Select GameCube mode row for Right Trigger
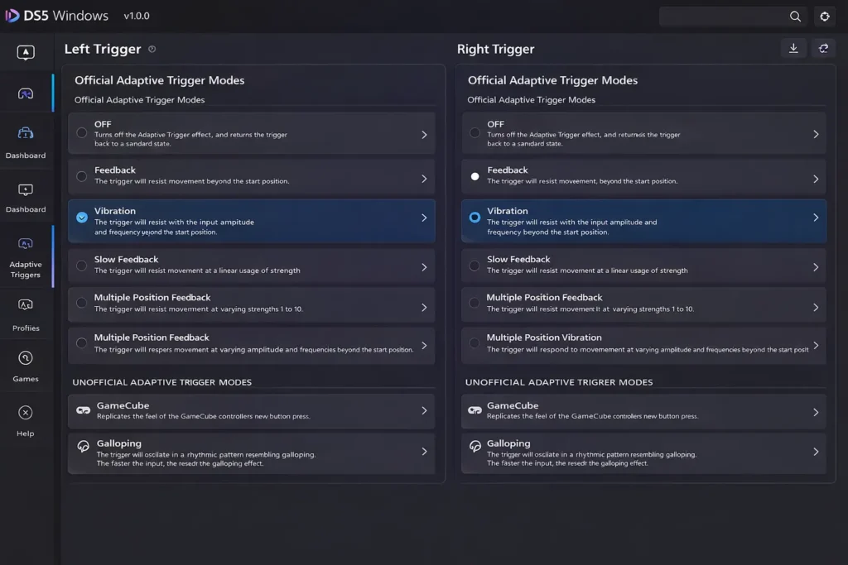Screen dimensions: 848x565 [x=643, y=411]
